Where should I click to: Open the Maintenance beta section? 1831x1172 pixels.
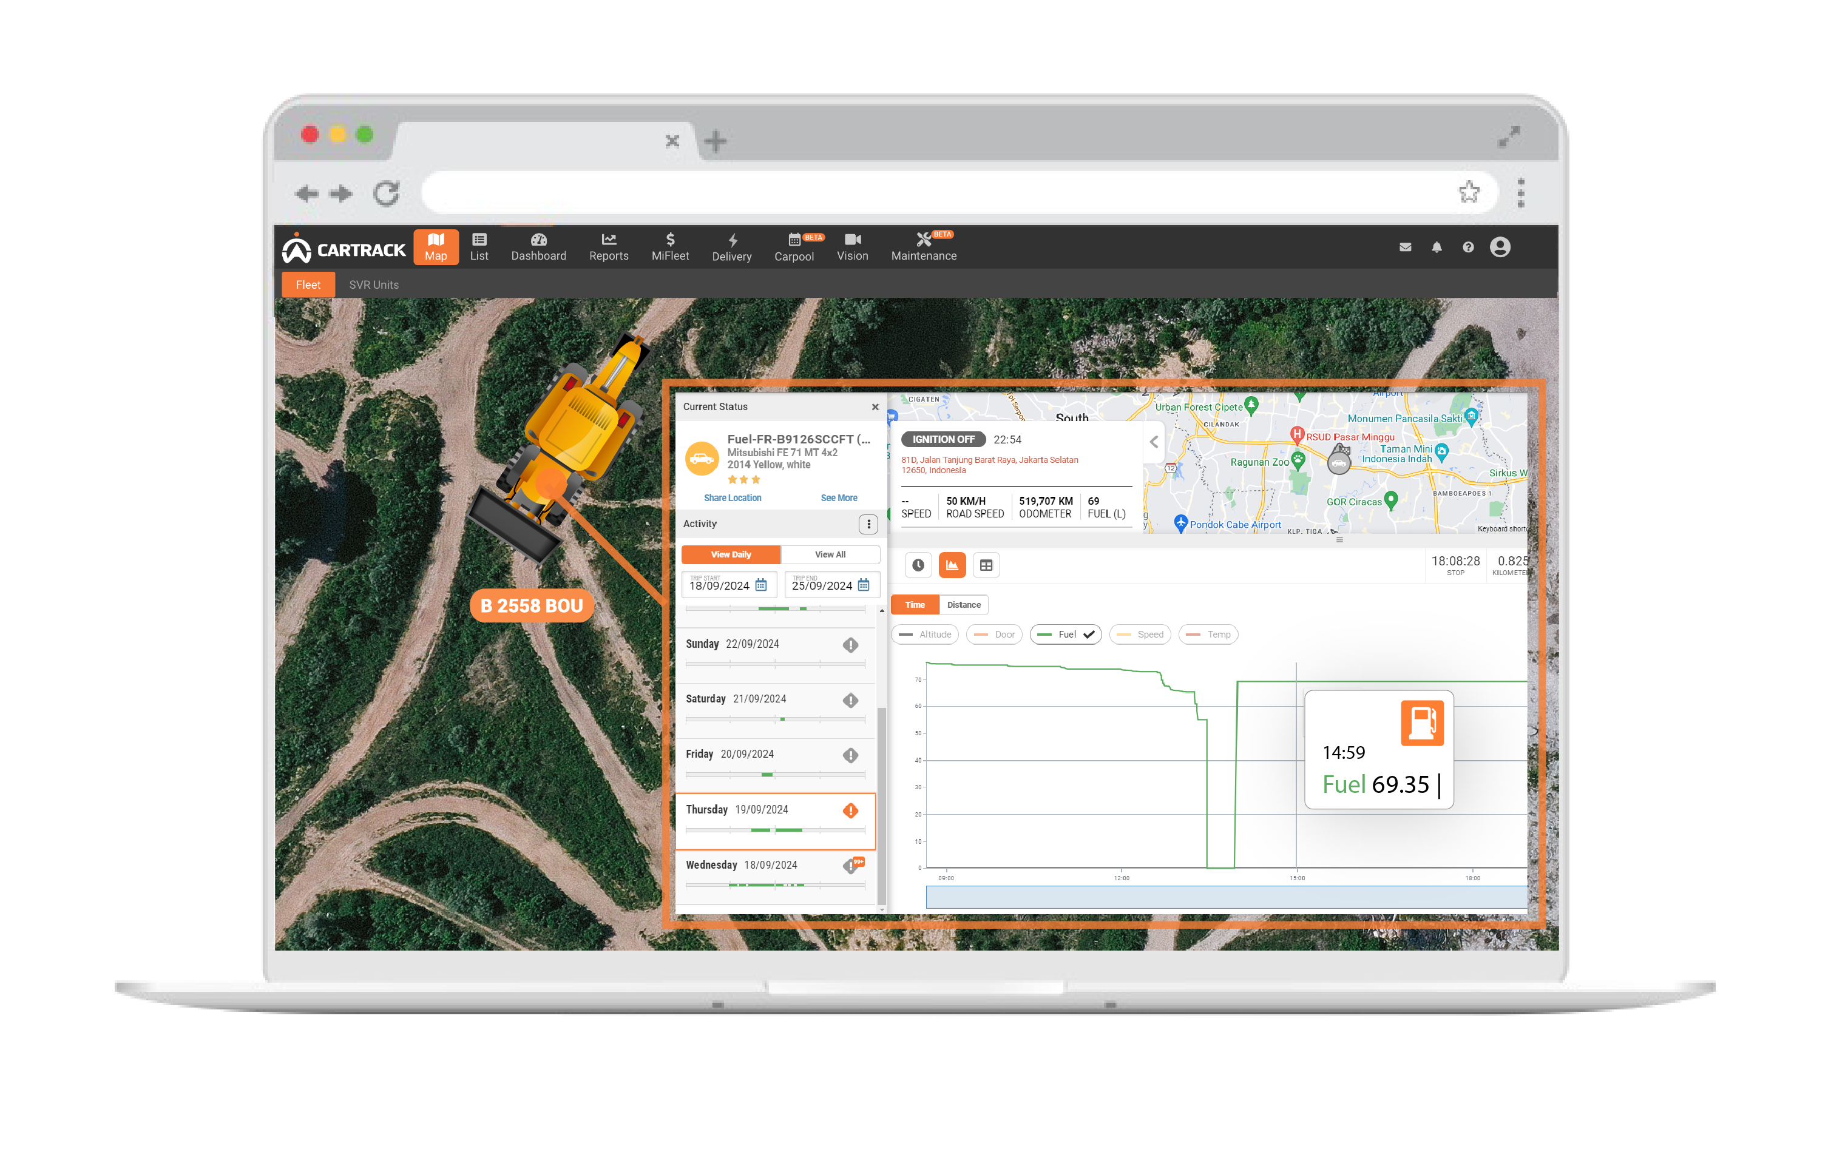[x=924, y=246]
